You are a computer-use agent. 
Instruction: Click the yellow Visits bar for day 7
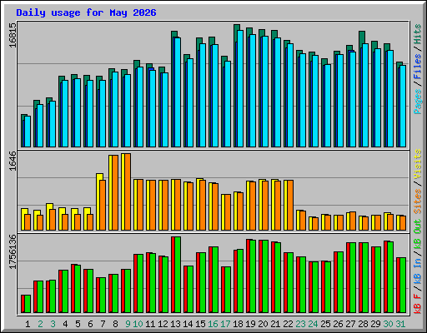point(99,202)
